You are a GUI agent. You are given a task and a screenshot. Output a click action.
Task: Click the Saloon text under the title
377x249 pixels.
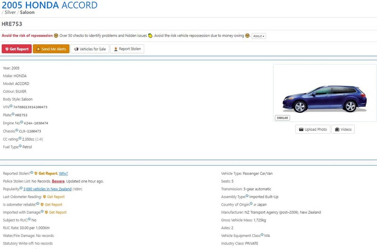pyautogui.click(x=27, y=12)
